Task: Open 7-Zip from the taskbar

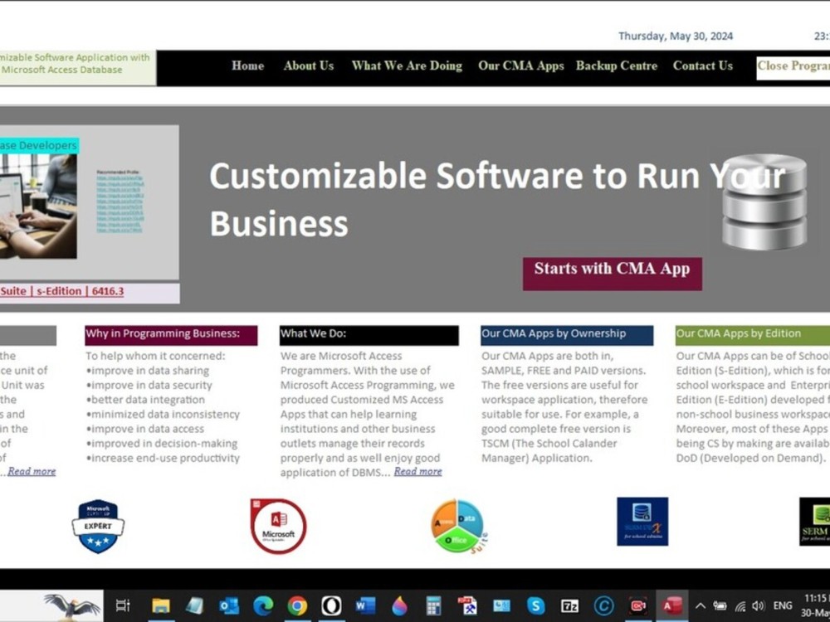Action: tap(569, 605)
